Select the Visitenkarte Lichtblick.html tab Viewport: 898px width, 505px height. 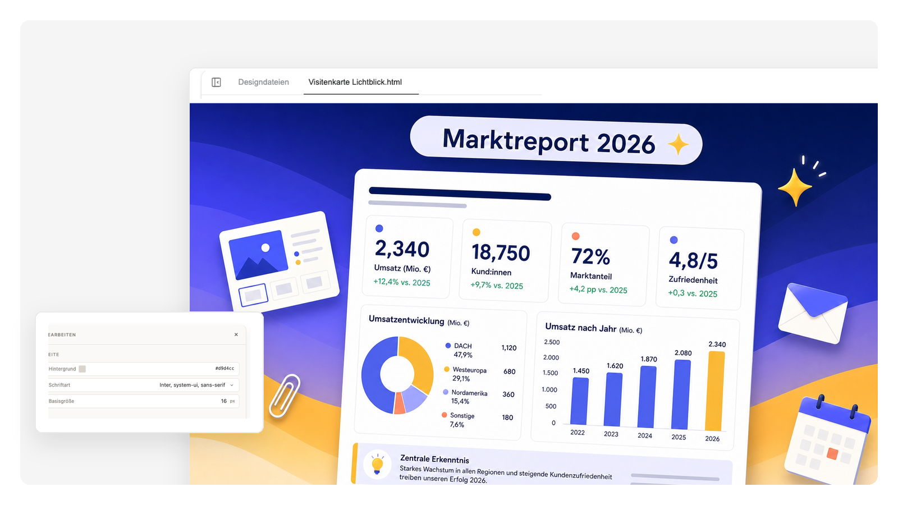pos(355,82)
